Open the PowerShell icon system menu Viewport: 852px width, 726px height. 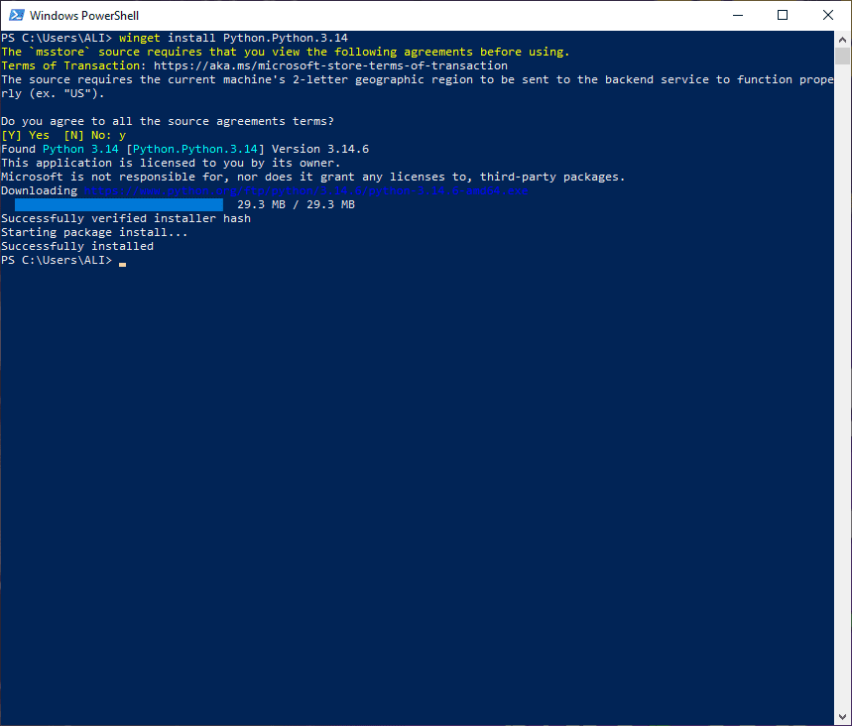point(16,15)
